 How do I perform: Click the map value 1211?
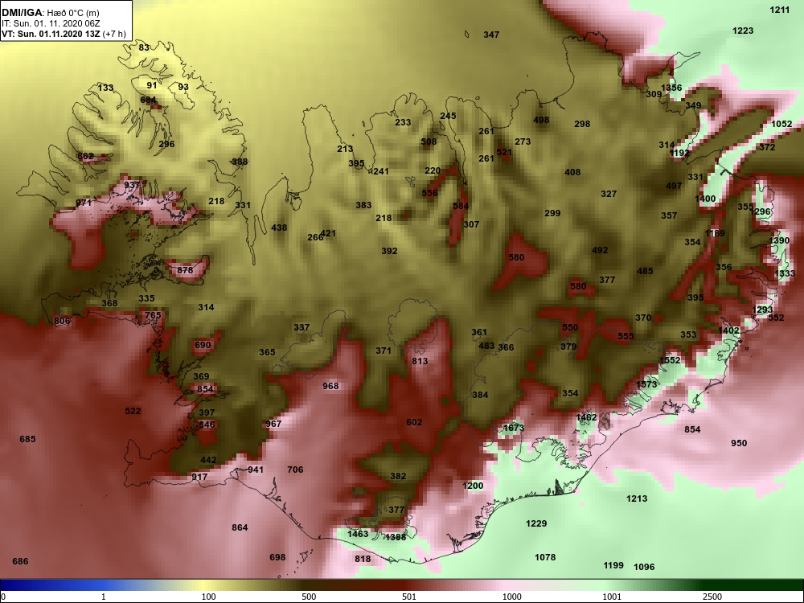tap(780, 10)
